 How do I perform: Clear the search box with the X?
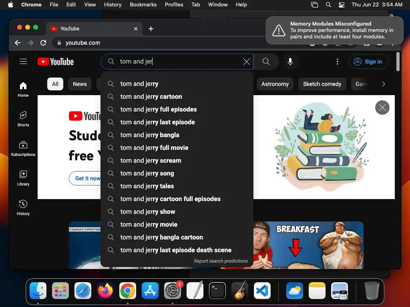[x=247, y=62]
